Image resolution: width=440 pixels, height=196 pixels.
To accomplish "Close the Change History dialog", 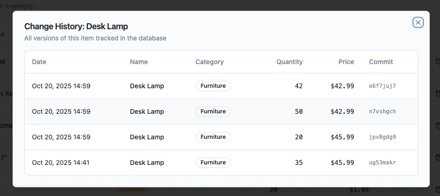I will coord(418,22).
